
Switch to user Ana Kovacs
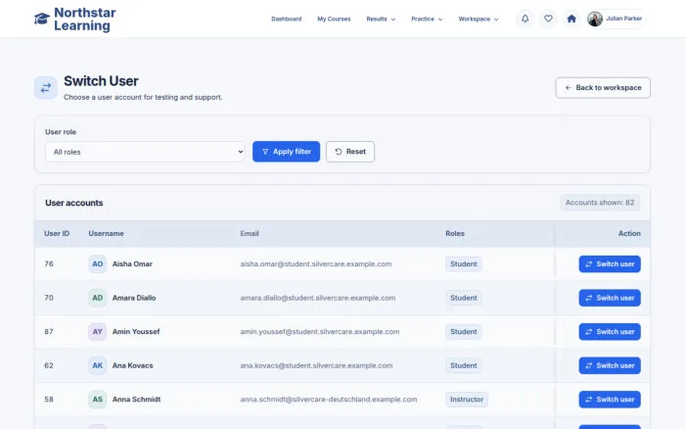click(x=610, y=365)
